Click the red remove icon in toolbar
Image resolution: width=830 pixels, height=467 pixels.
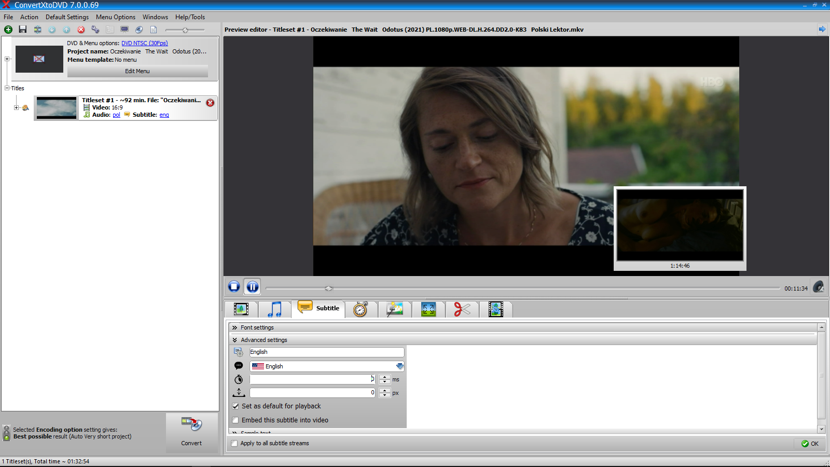(x=81, y=30)
